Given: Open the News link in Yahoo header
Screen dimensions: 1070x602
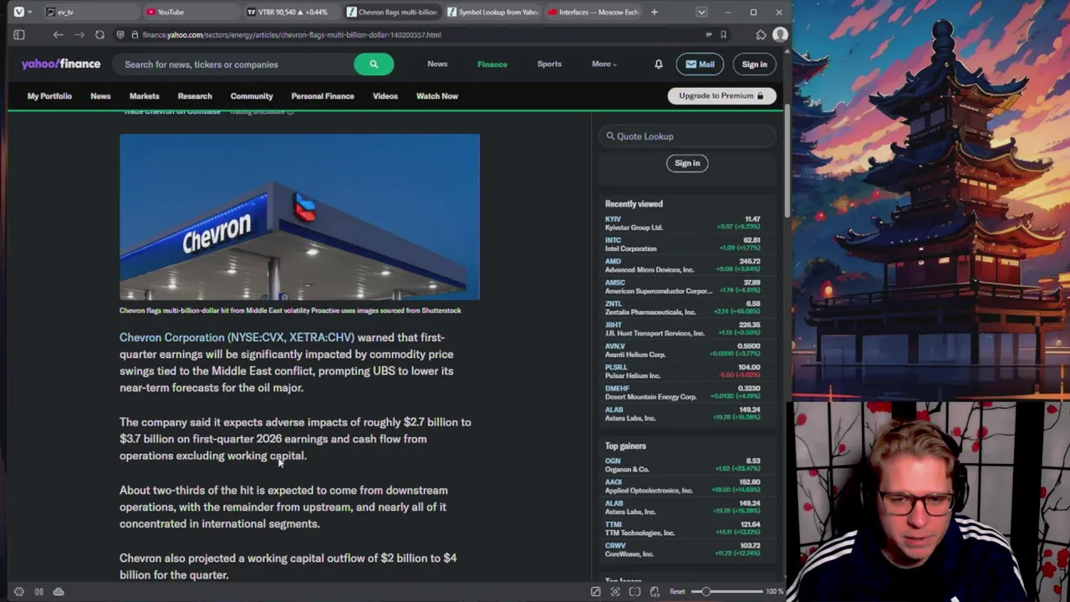Looking at the screenshot, I should coord(437,64).
